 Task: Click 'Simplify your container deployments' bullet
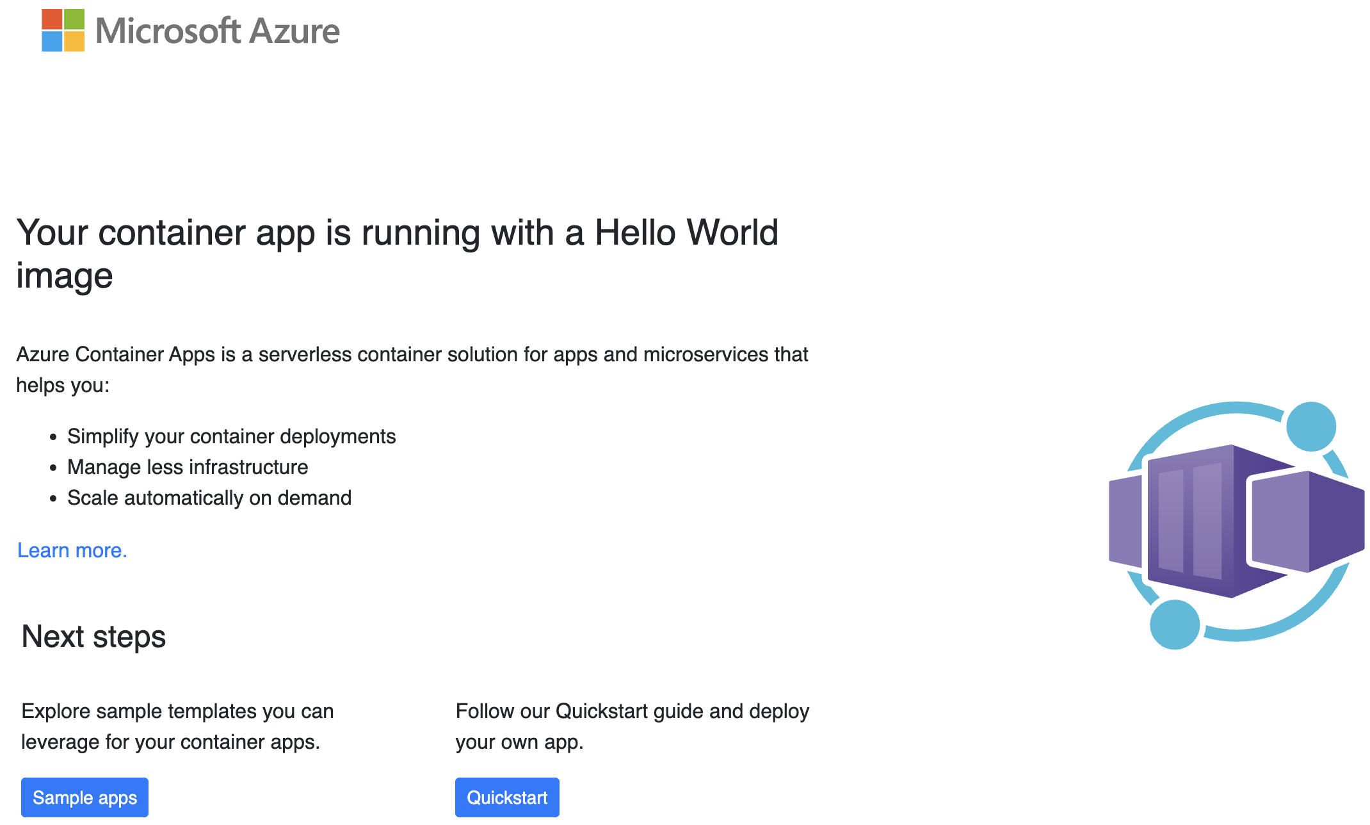(x=231, y=436)
